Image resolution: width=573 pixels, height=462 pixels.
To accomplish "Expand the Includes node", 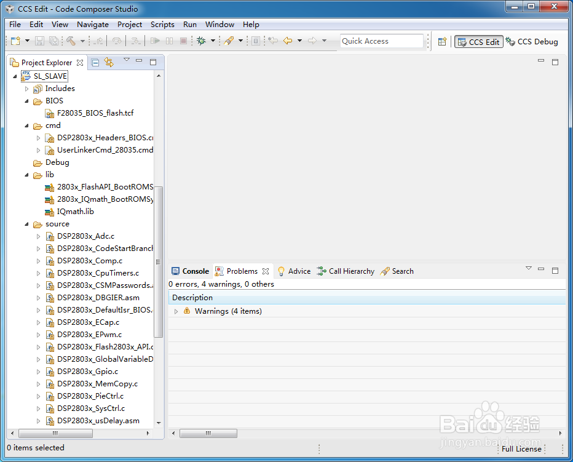I will coord(26,89).
